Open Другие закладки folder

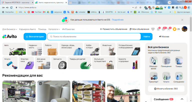tap(182, 12)
